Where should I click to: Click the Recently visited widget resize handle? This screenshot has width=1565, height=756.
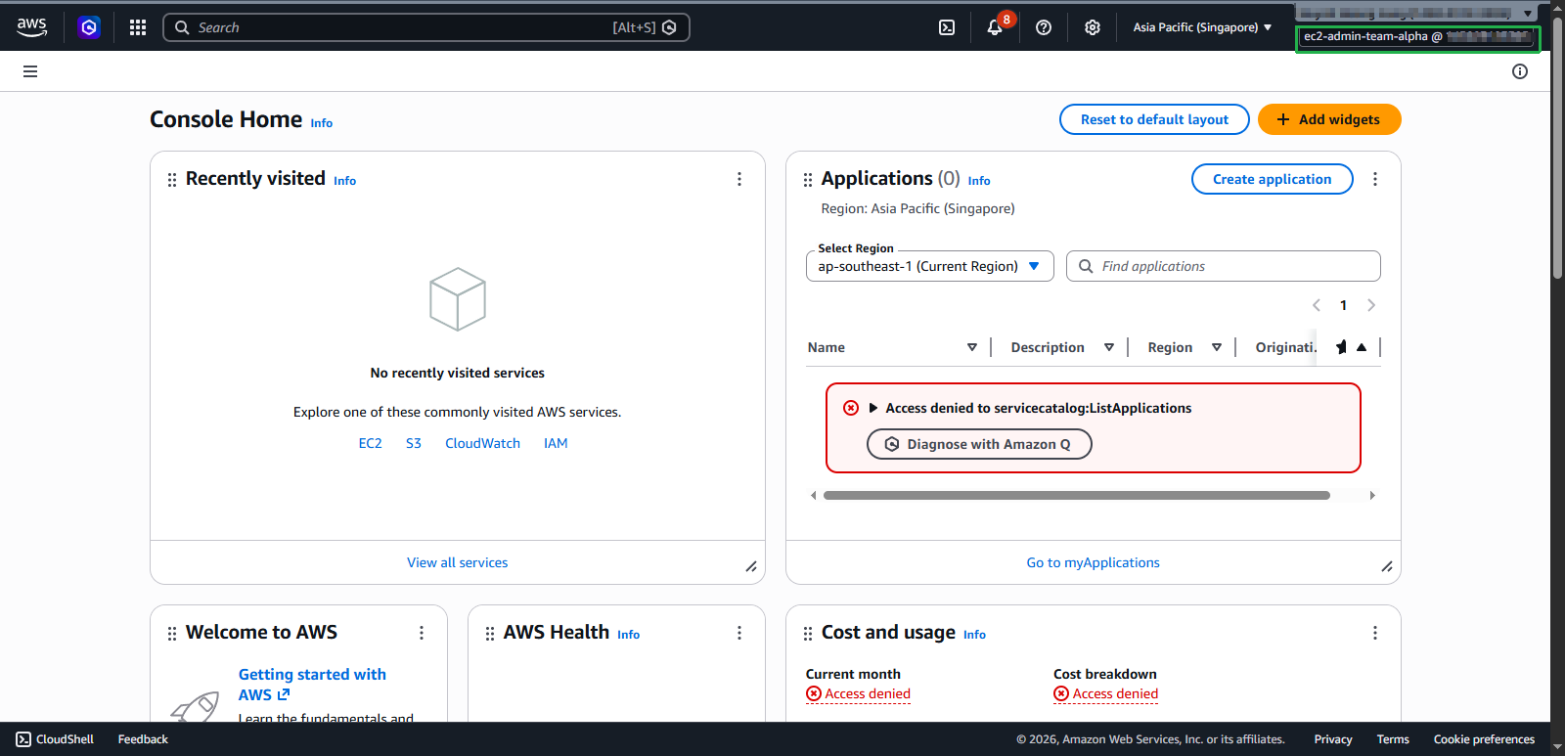751,566
